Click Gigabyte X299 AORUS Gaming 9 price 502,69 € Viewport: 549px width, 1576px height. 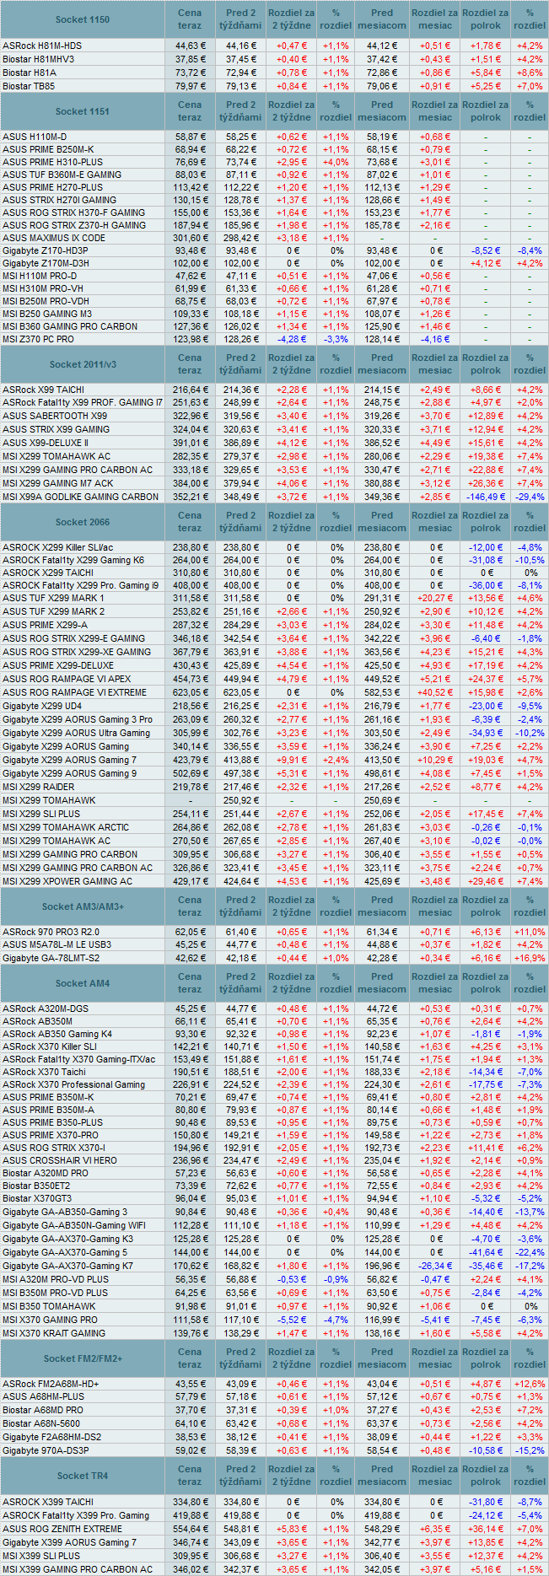[190, 773]
